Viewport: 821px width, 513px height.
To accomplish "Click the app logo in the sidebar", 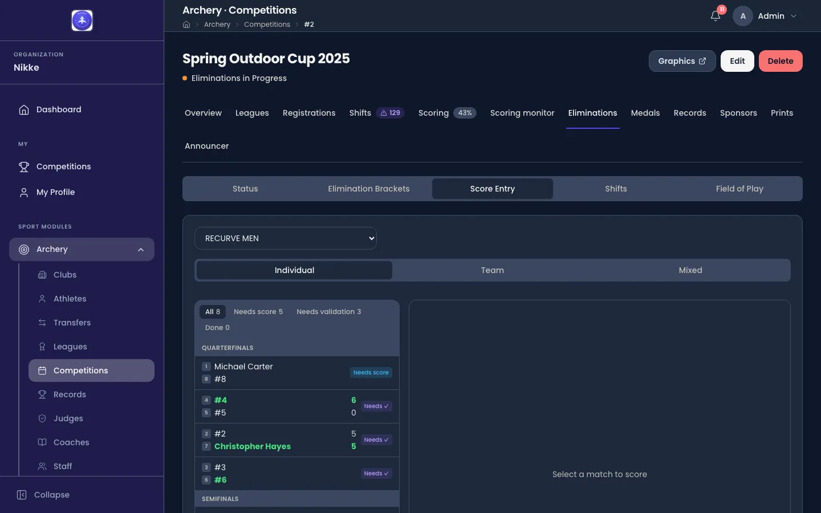I will (x=82, y=21).
